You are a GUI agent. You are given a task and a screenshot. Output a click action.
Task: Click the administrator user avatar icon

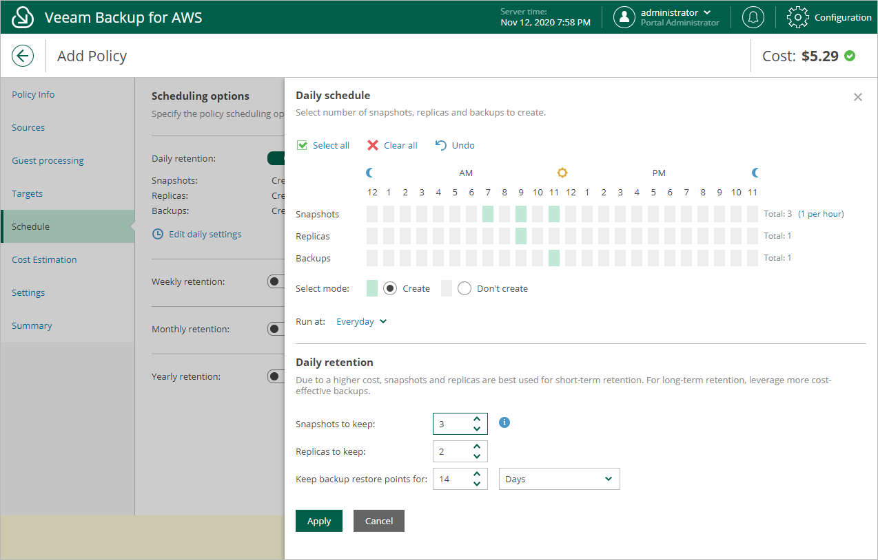tap(624, 17)
